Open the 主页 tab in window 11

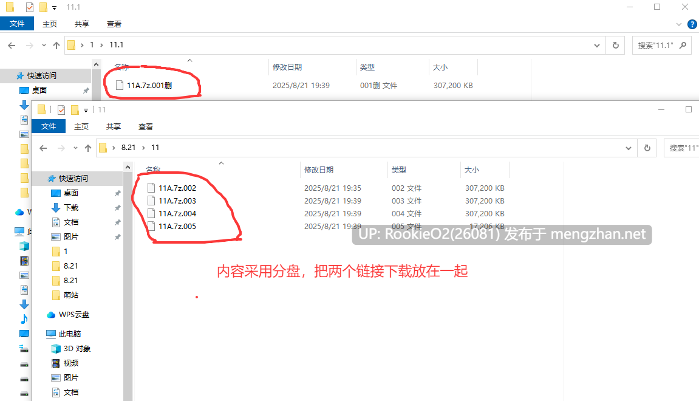(81, 126)
